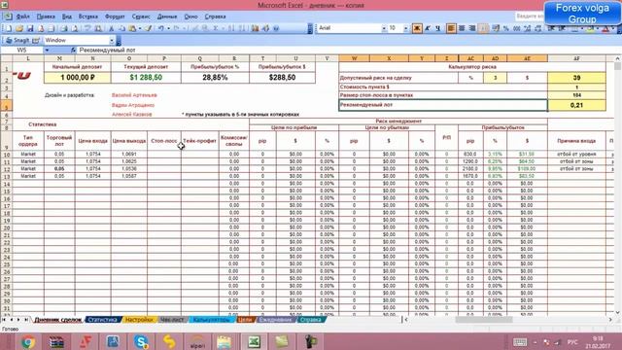The image size is (622, 350).
Task: Select the Рекомендуемый лот value 0,21
Action: pos(576,105)
